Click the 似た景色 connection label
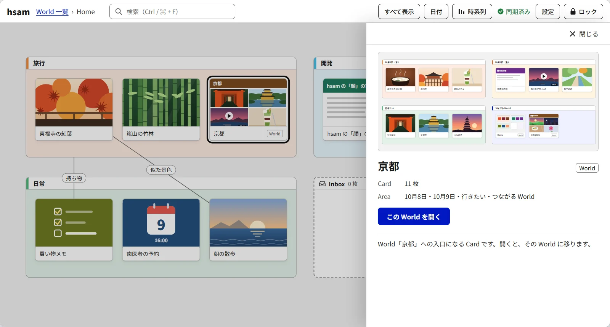This screenshot has height=327, width=610. pyautogui.click(x=161, y=170)
